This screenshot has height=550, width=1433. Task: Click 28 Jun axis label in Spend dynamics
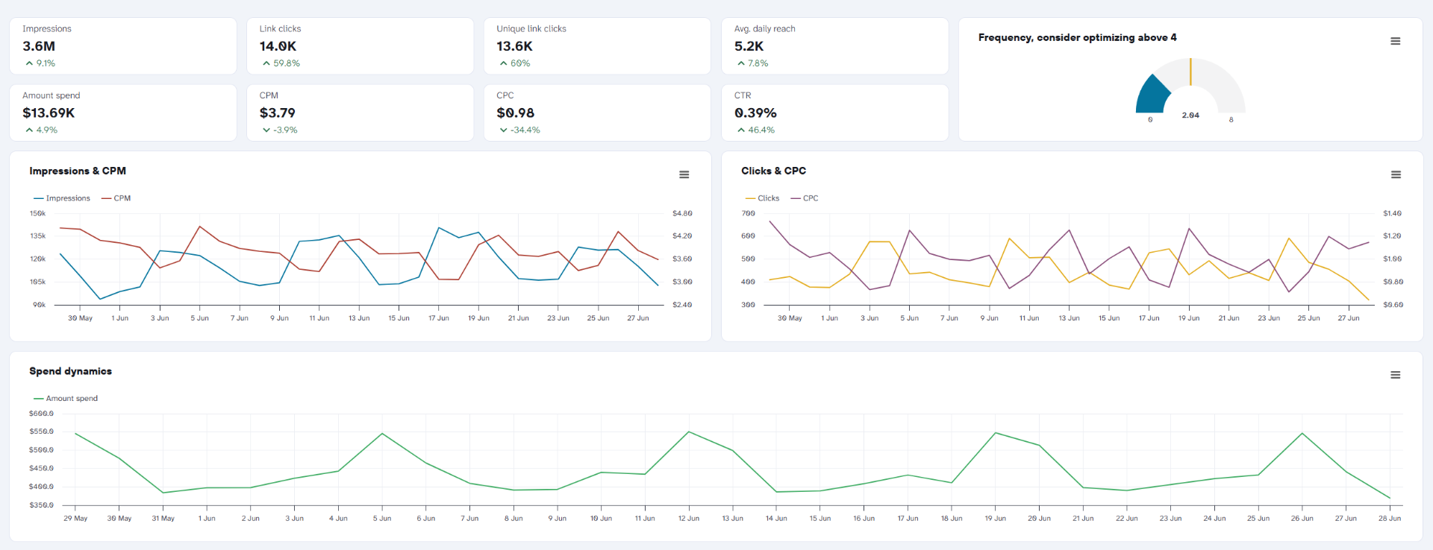pos(1390,518)
